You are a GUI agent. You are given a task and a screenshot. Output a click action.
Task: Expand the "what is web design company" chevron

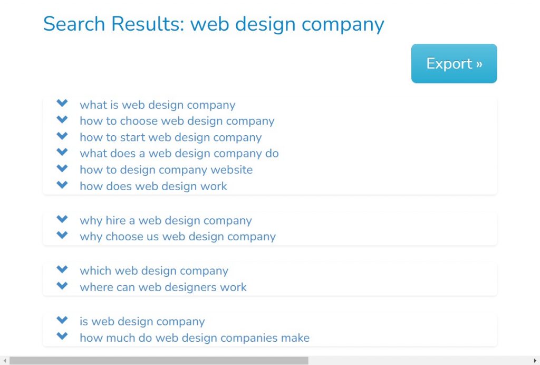[x=62, y=104]
